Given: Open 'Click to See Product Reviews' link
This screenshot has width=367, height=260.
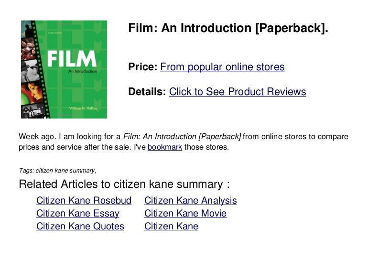Looking at the screenshot, I should [237, 92].
